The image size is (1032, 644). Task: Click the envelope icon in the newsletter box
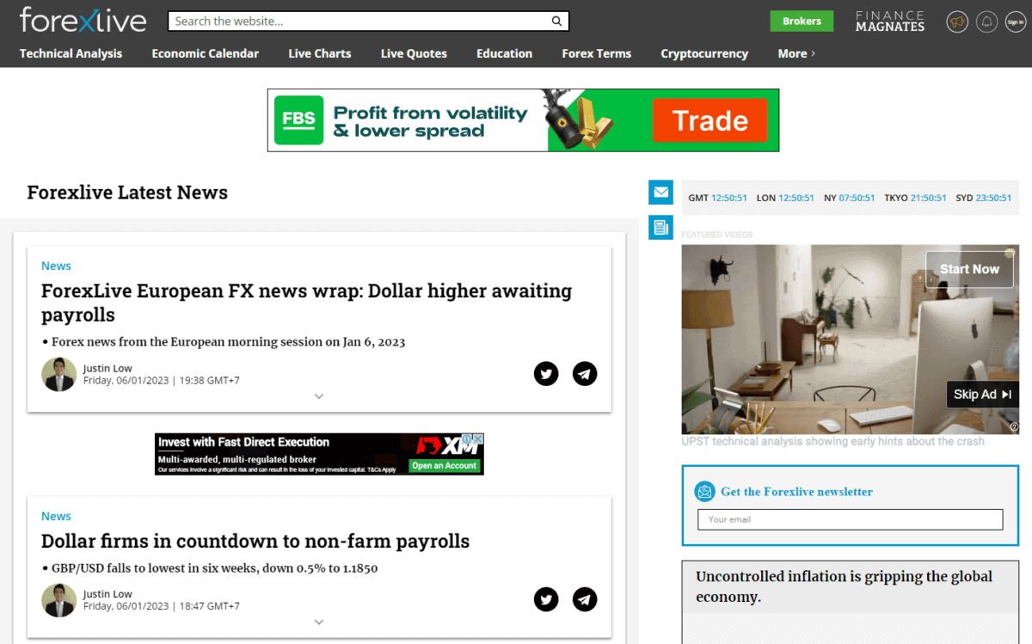click(x=704, y=491)
